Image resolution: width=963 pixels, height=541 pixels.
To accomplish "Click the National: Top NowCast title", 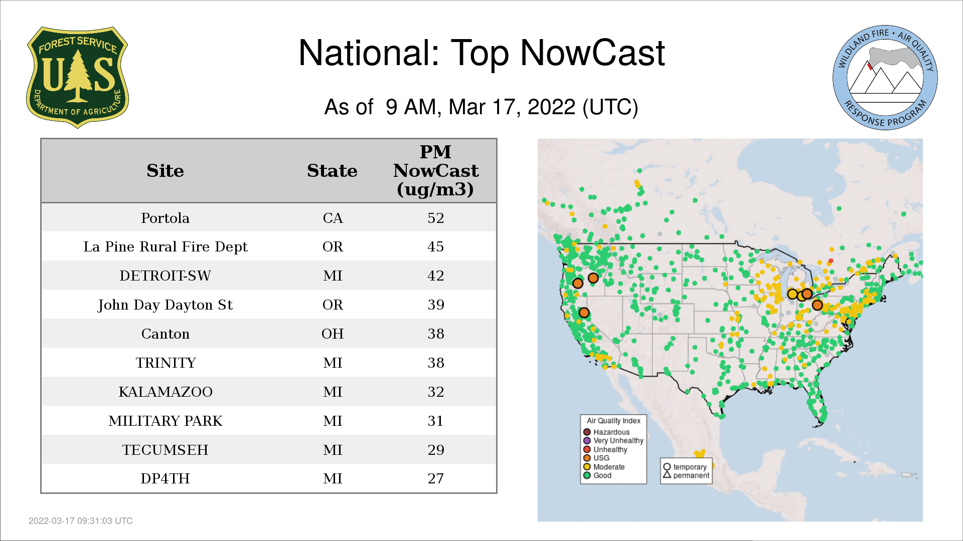I will [481, 53].
